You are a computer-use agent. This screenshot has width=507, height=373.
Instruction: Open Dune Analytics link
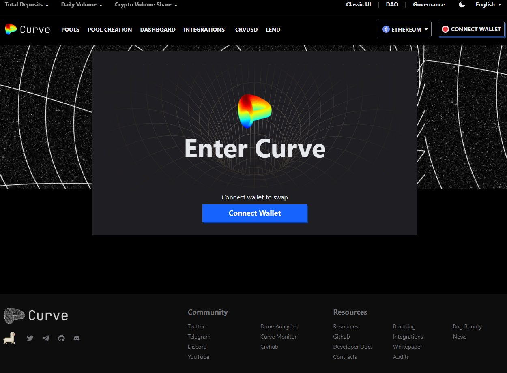(279, 326)
